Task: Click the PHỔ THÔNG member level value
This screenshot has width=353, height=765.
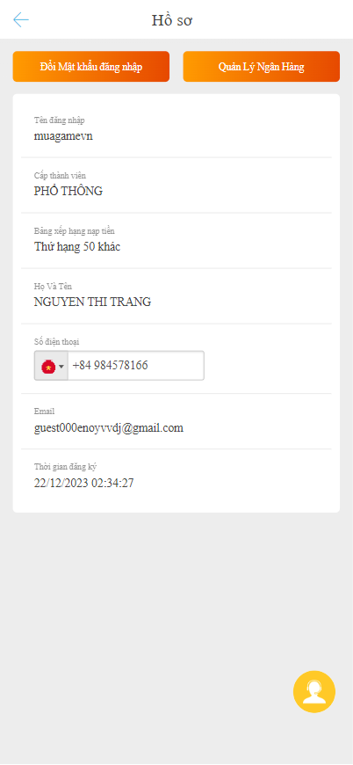Action: (68, 192)
